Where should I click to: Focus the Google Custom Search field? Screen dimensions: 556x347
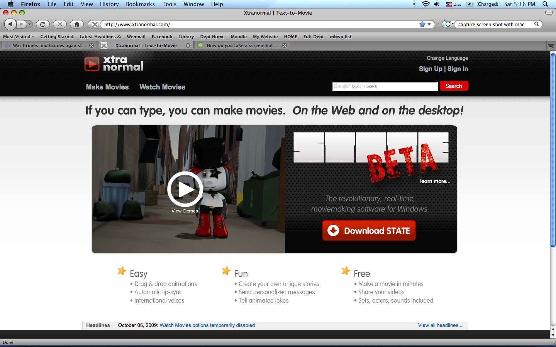click(x=385, y=86)
